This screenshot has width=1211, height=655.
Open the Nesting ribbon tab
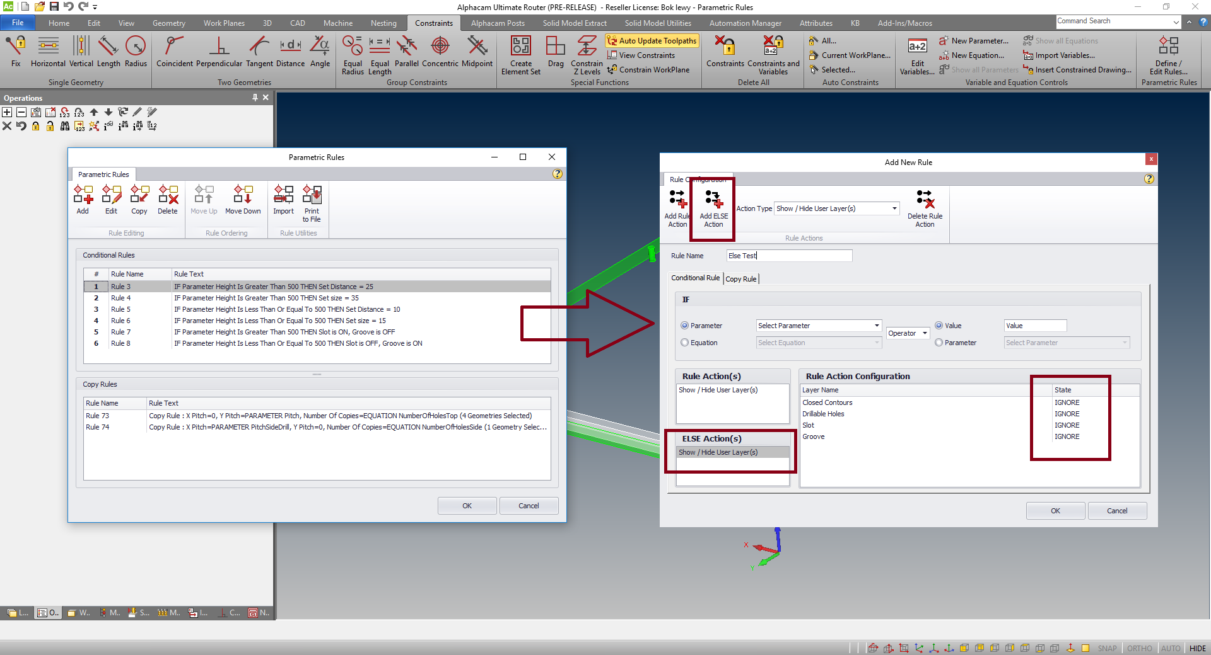(383, 23)
